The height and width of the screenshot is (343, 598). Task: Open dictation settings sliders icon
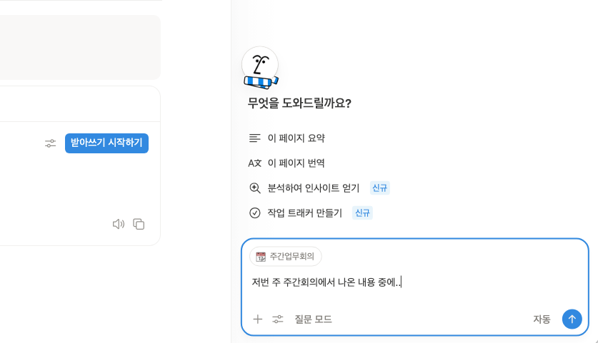[x=50, y=143]
